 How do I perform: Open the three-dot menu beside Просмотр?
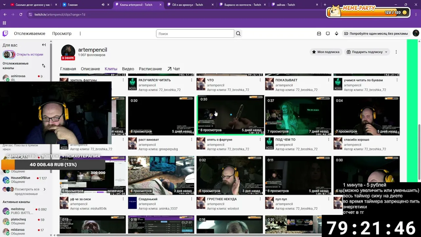coord(80,34)
